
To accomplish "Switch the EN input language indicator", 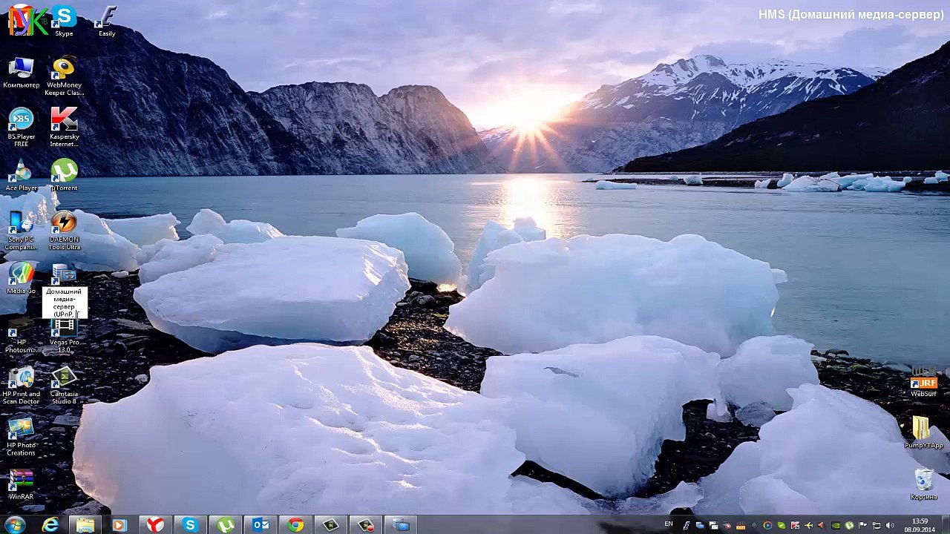I will pos(669,524).
